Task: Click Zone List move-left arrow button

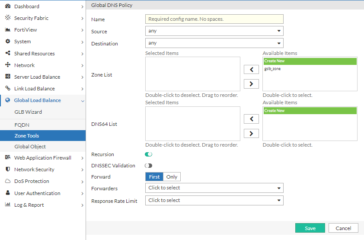Action: click(251, 69)
